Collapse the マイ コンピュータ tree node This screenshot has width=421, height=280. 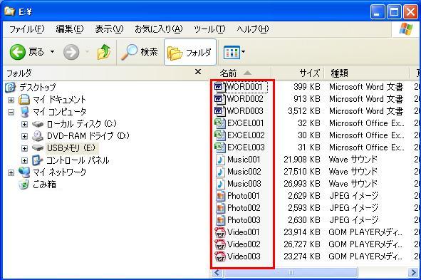click(x=11, y=112)
